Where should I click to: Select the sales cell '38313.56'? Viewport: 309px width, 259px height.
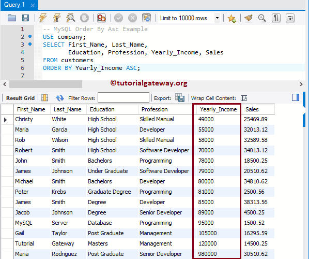[x=258, y=202]
